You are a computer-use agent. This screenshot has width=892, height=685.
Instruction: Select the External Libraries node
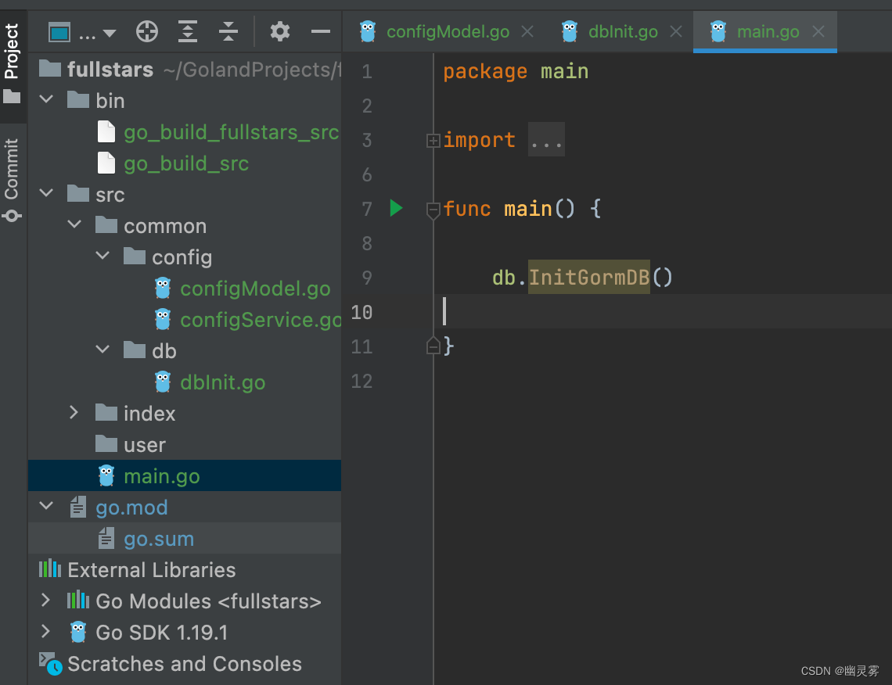pyautogui.click(x=185, y=569)
